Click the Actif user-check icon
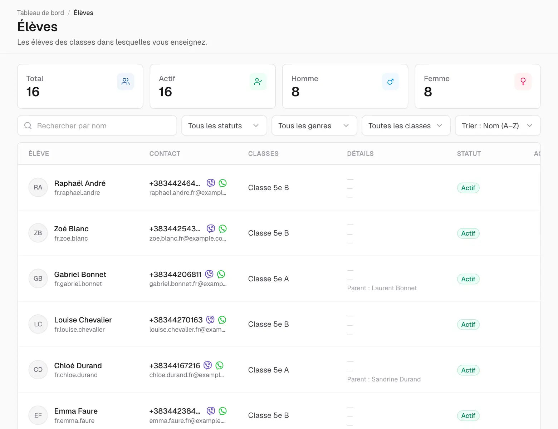The width and height of the screenshot is (558, 429). pos(258,82)
